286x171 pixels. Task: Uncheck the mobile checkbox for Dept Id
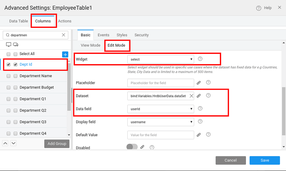[x=15, y=64]
